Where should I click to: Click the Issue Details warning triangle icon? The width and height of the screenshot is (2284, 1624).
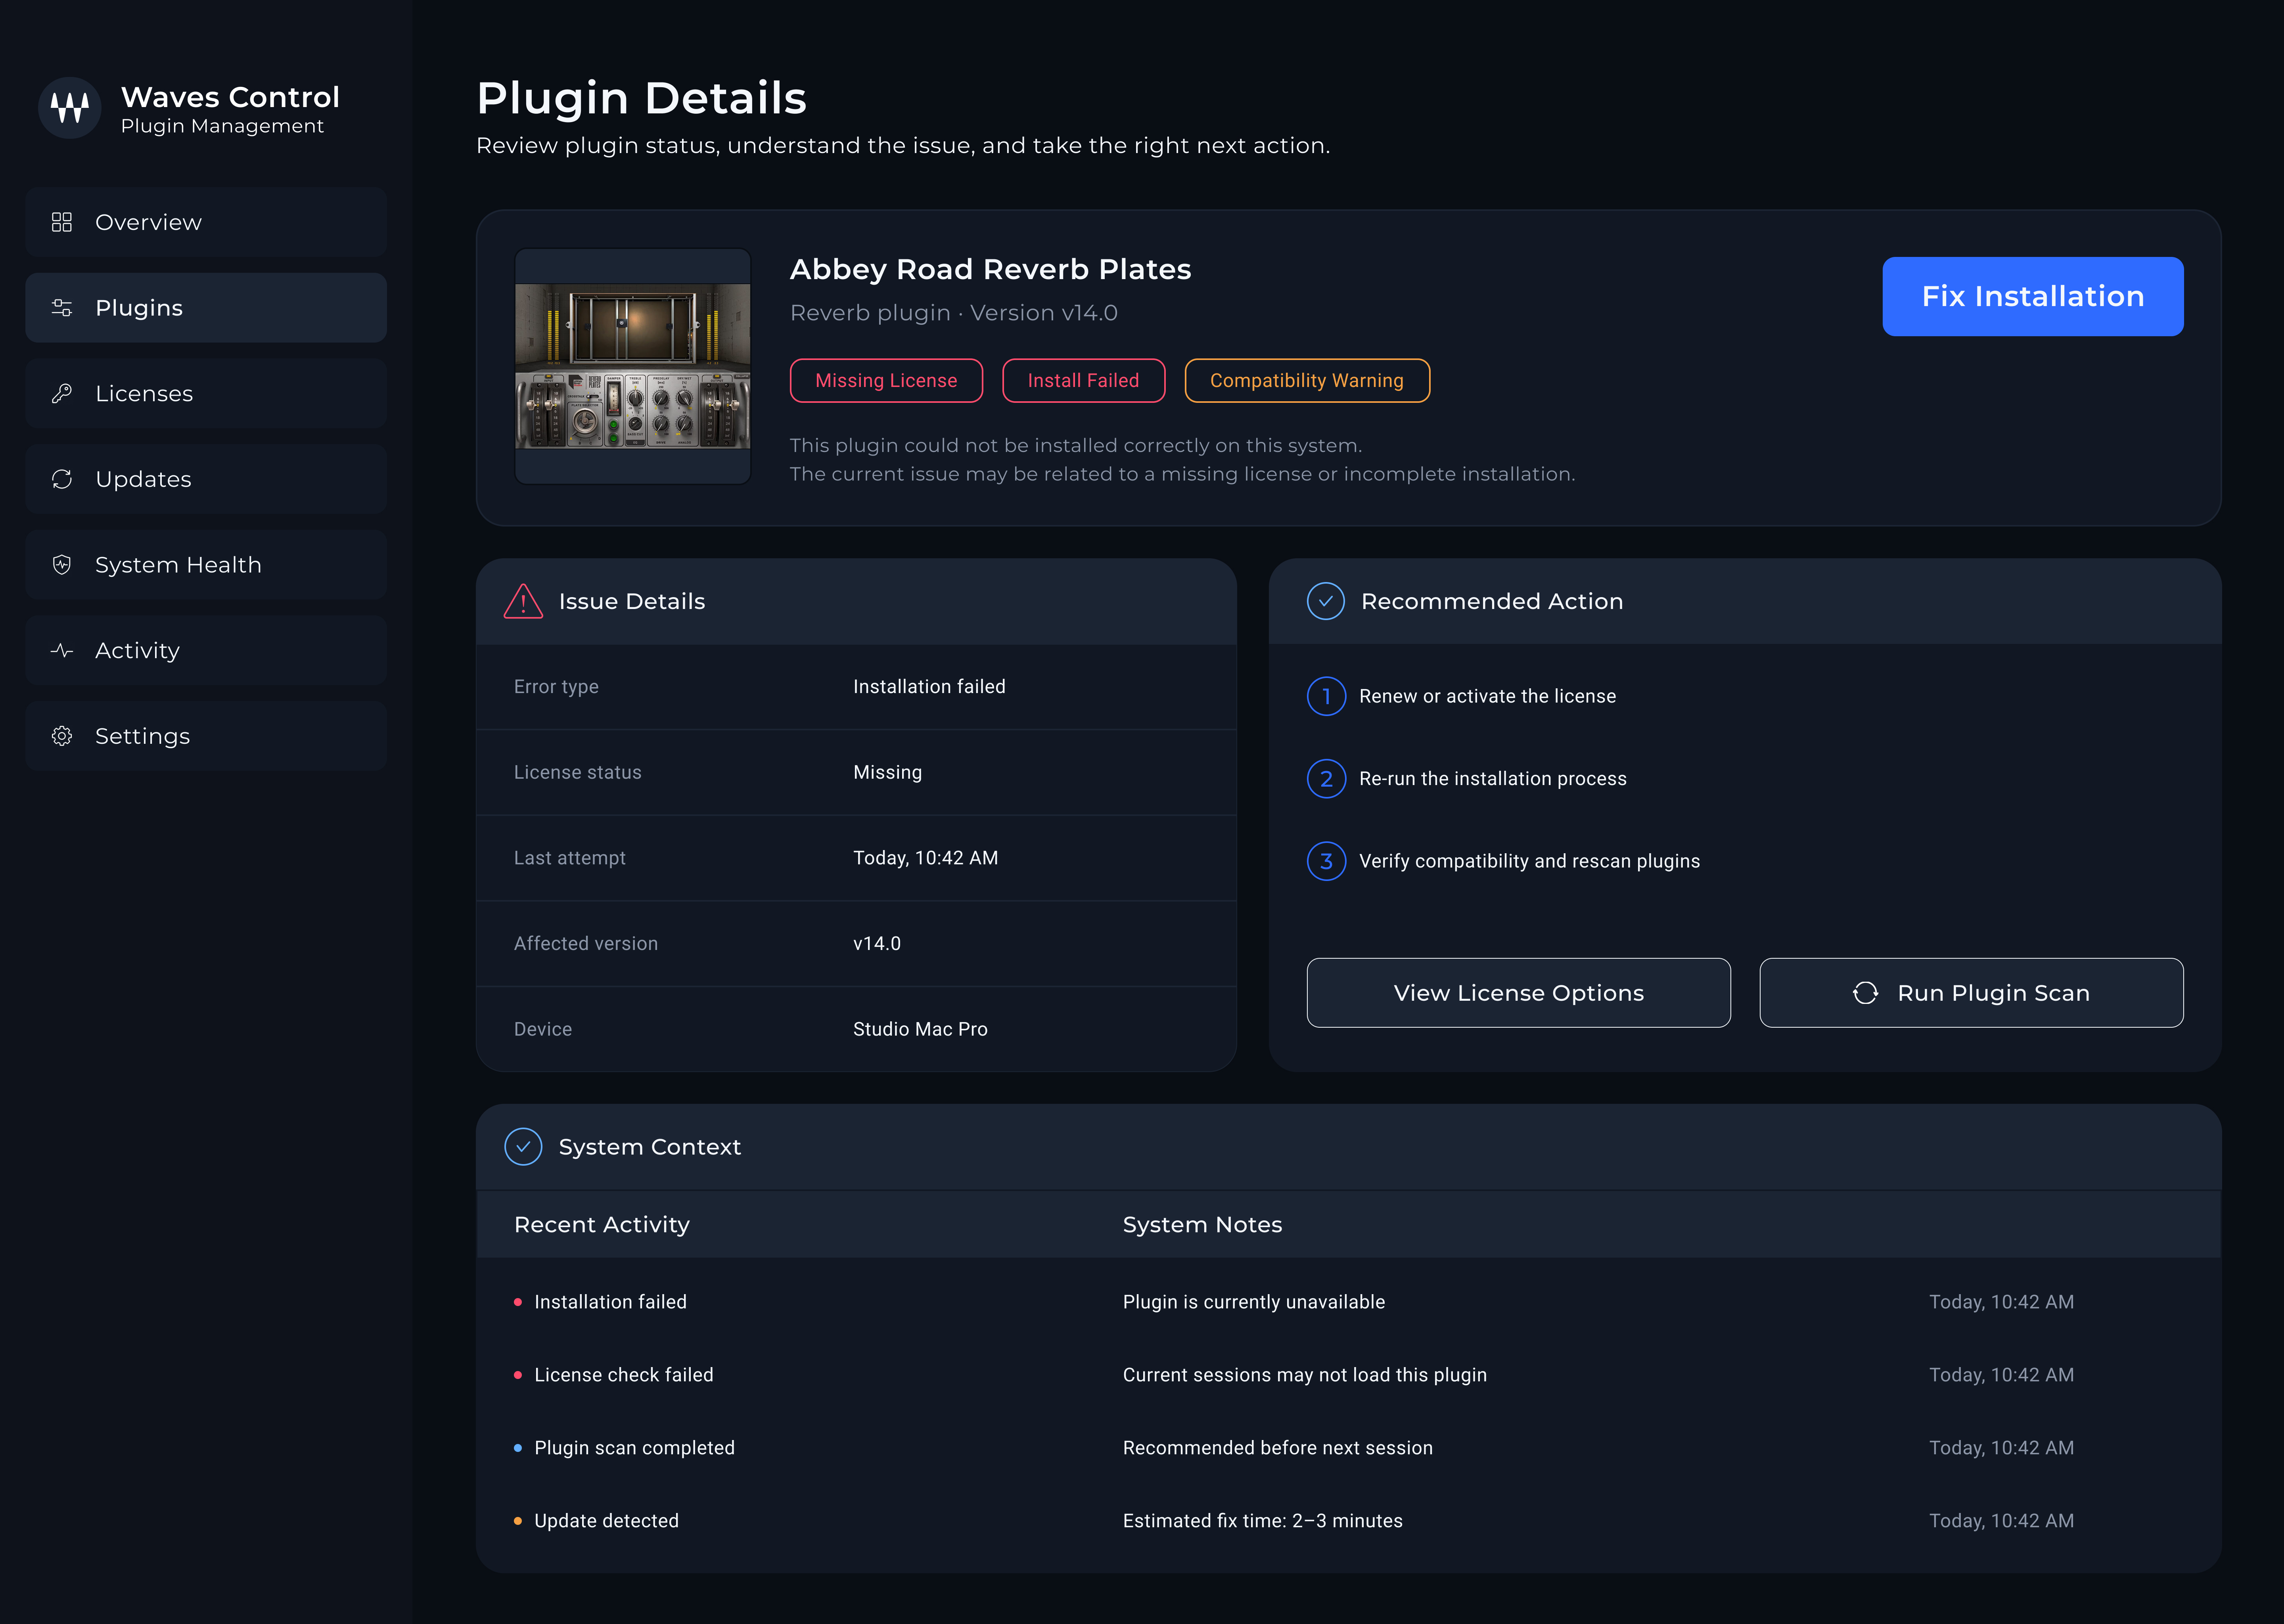523,601
